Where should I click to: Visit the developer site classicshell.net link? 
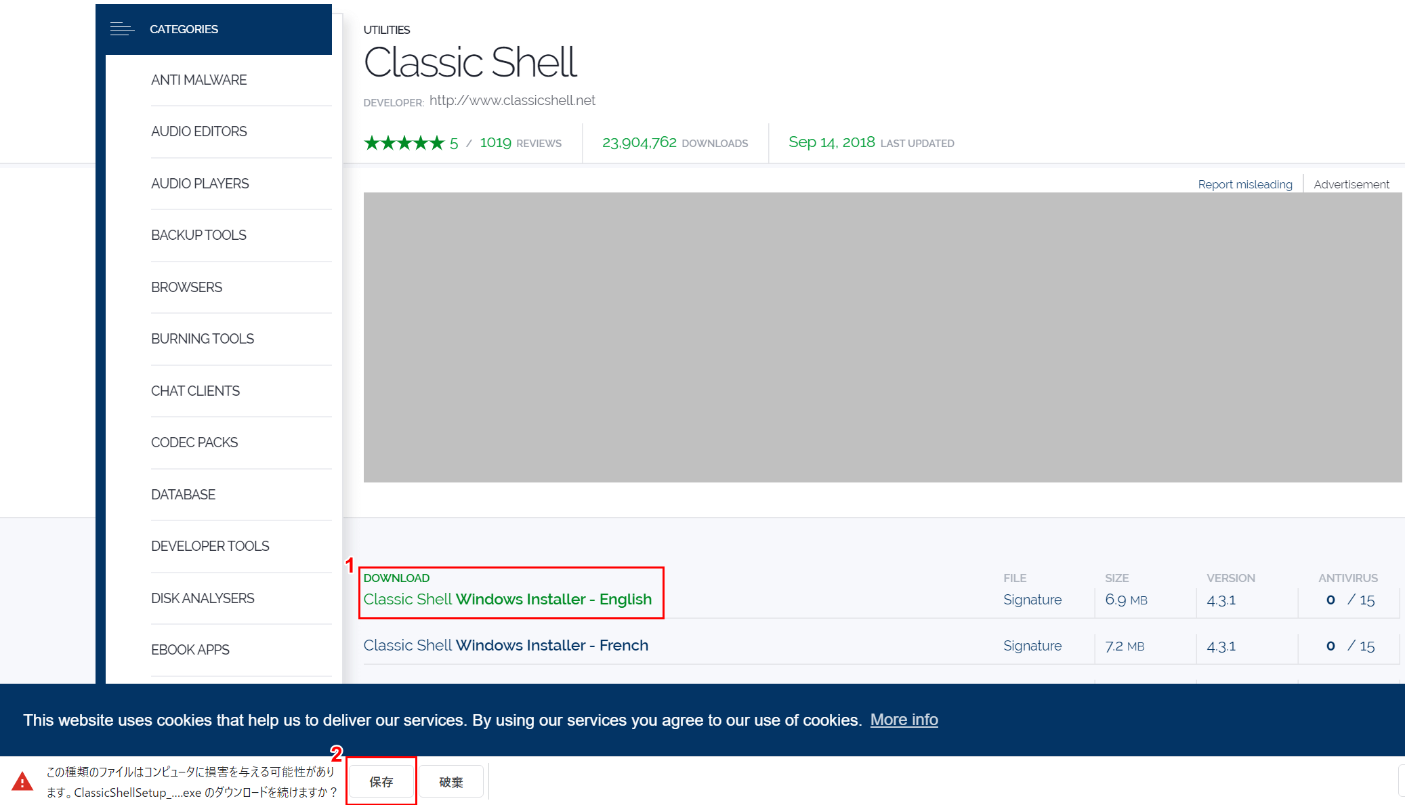[x=512, y=100]
